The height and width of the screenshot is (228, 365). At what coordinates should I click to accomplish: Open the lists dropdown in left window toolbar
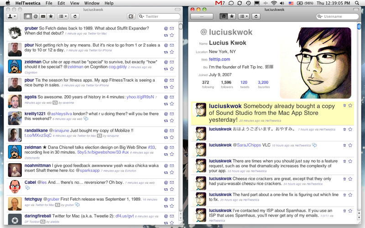[x=63, y=16]
